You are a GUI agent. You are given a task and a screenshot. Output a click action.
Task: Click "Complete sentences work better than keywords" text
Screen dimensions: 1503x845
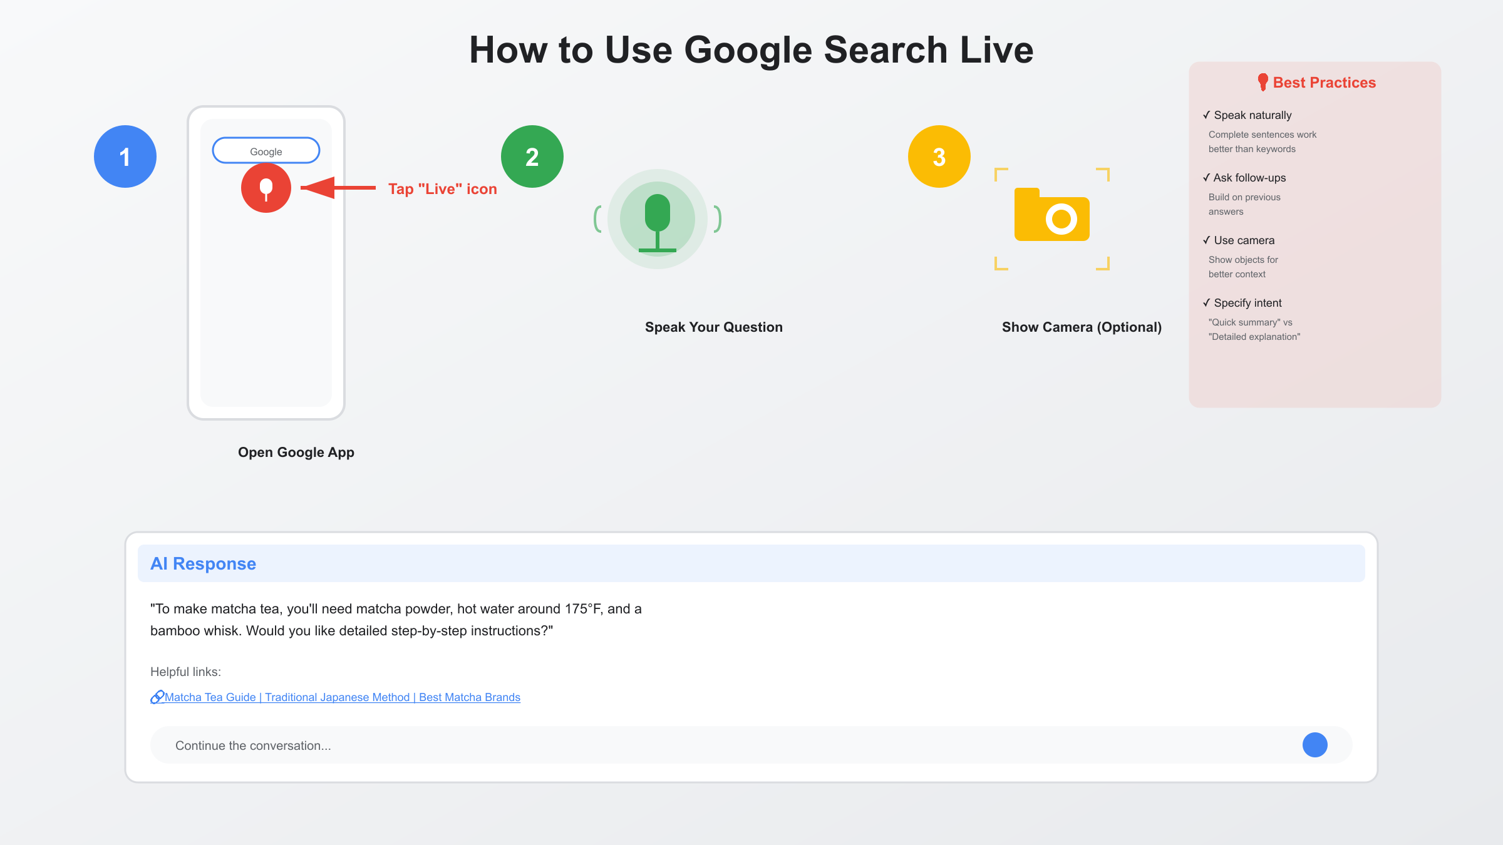(x=1263, y=141)
